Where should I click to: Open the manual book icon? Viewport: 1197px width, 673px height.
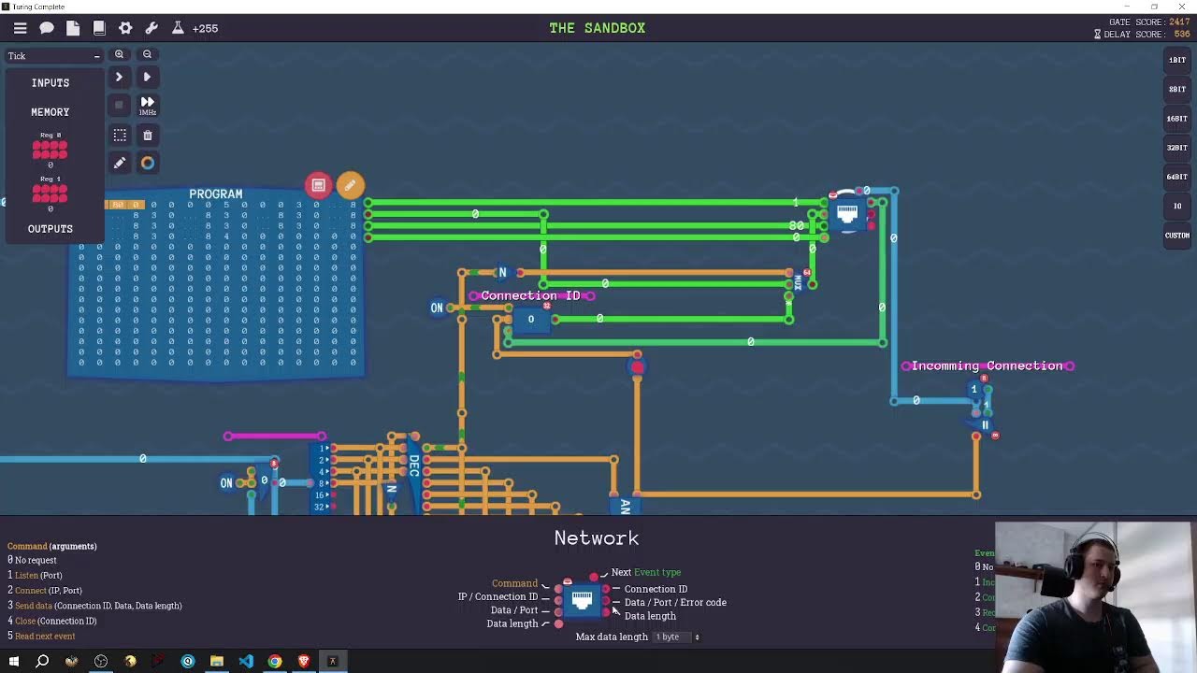[x=99, y=28]
